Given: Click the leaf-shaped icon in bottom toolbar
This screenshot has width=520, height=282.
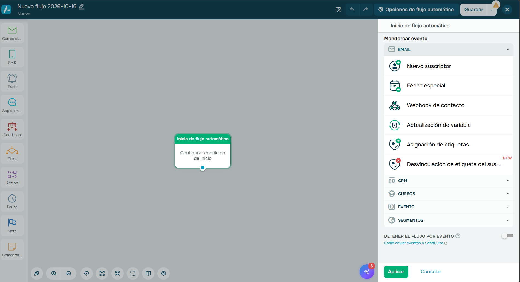Looking at the screenshot, I should [x=37, y=273].
